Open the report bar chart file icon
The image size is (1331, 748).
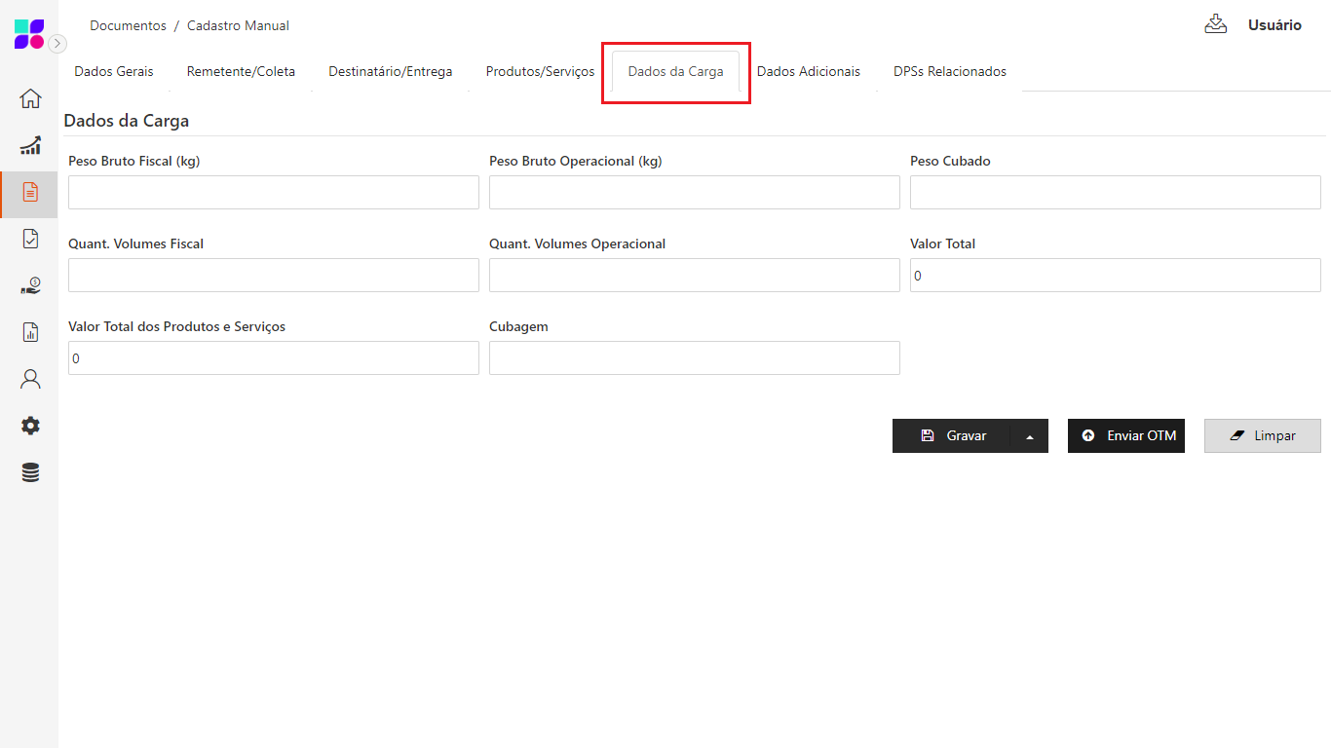pos(30,332)
